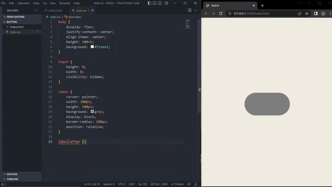Click the Prettier status bar item
Image resolution: width=332 pixels, height=187 pixels.
[177, 184]
